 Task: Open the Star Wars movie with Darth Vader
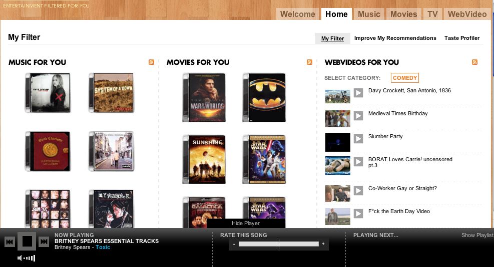click(x=264, y=159)
